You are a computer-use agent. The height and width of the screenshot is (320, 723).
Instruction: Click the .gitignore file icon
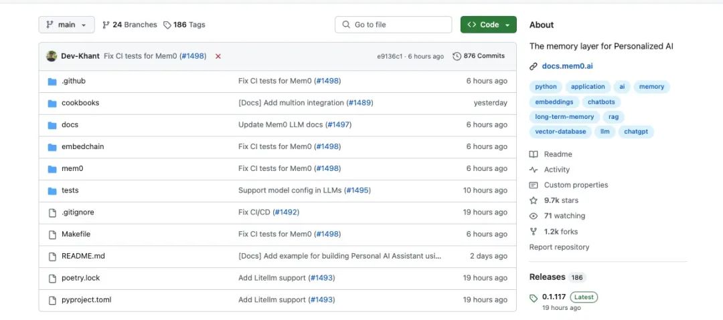coord(52,212)
